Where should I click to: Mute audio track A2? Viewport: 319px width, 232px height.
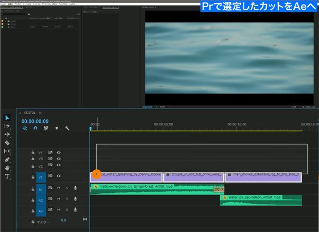(59, 199)
